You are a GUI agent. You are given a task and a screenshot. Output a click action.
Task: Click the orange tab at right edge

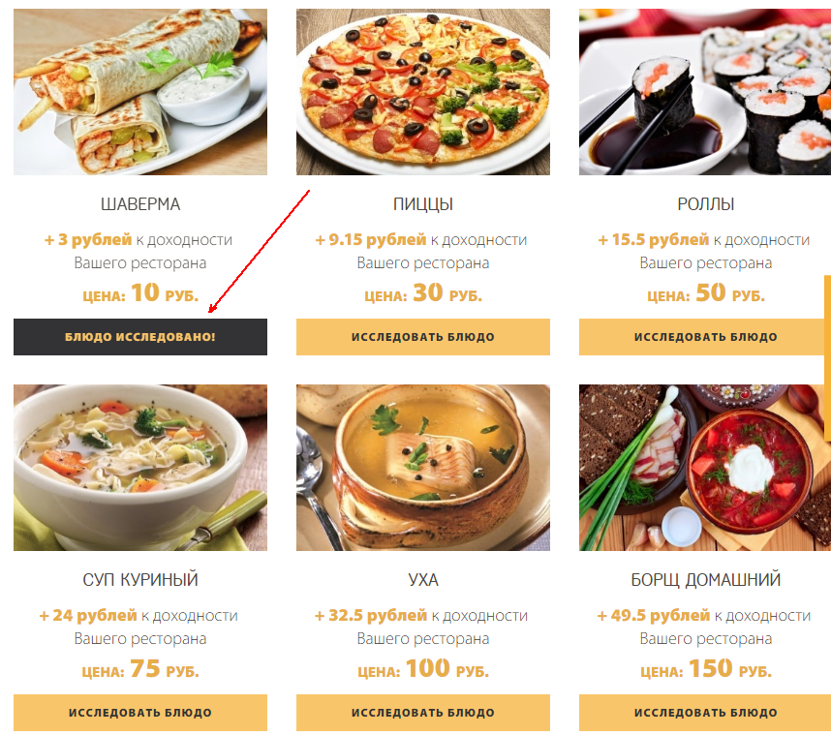(827, 357)
